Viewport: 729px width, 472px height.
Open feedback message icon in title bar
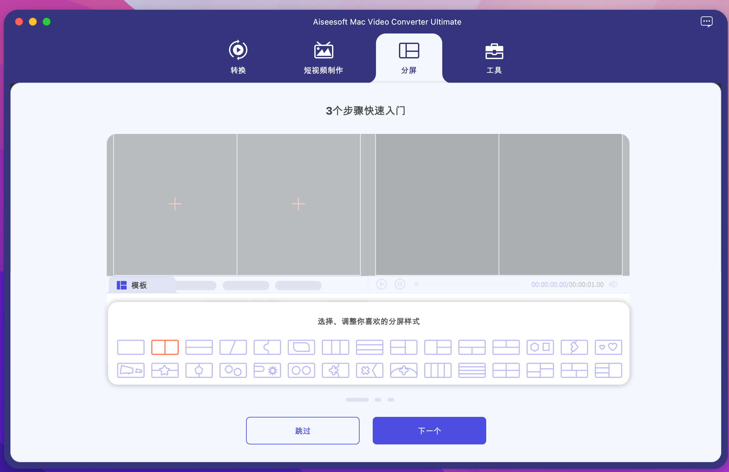pos(706,22)
